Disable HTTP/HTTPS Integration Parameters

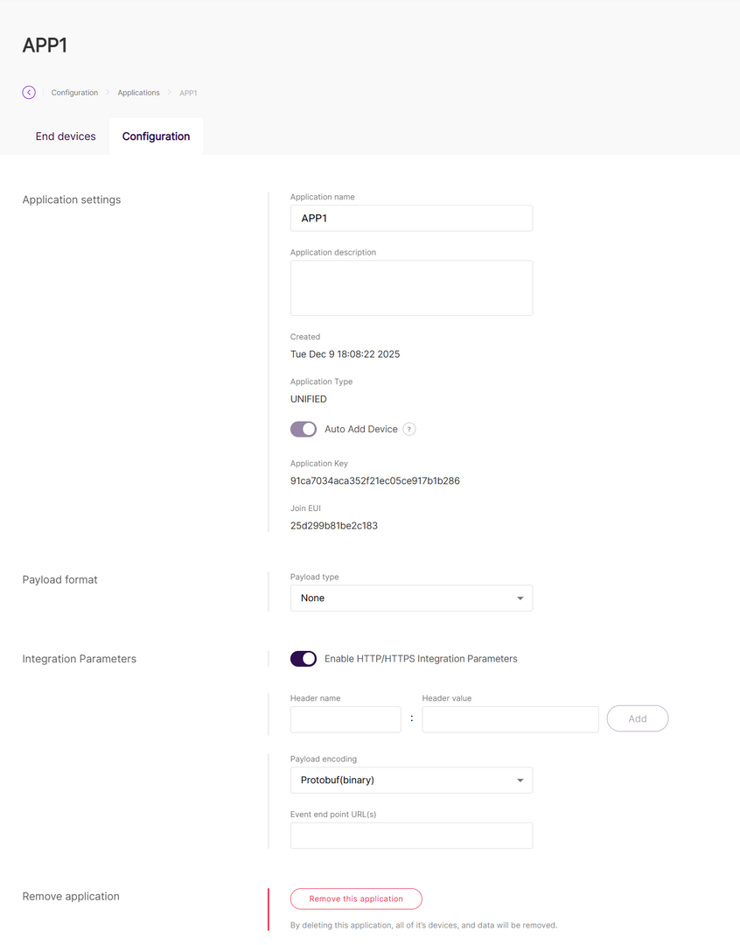[303, 658]
